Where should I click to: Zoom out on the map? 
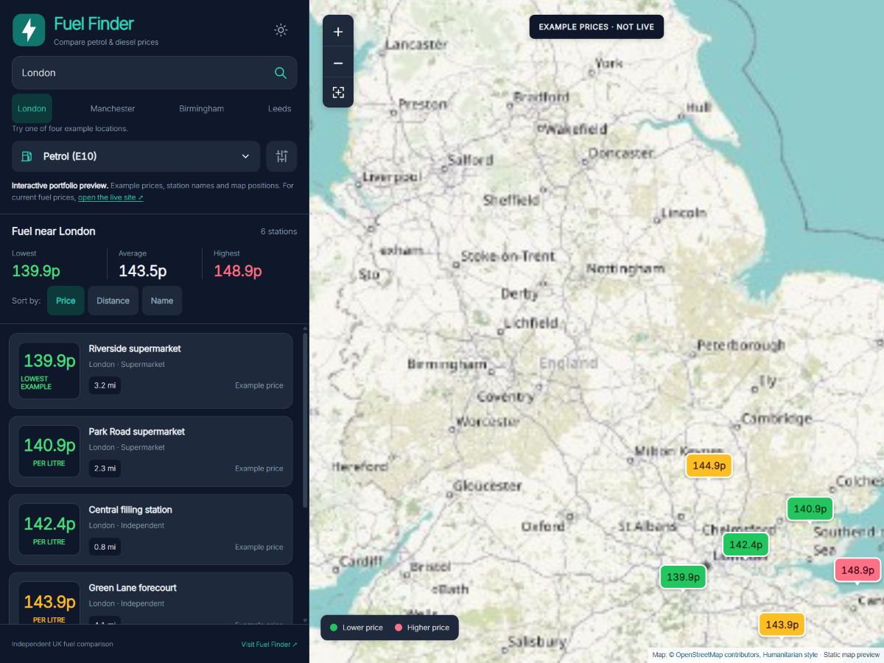(338, 63)
